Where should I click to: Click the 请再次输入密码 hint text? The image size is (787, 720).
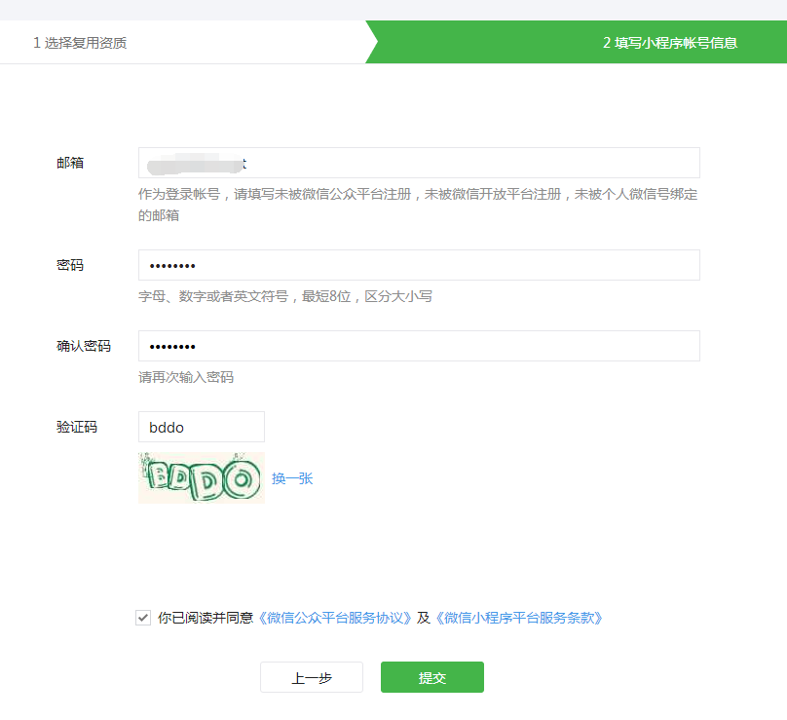tap(186, 377)
